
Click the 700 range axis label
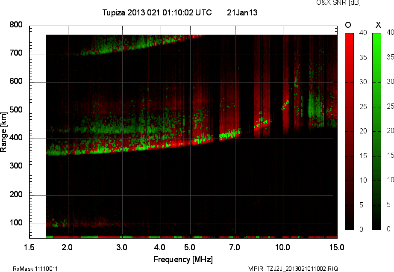[x=16, y=53]
